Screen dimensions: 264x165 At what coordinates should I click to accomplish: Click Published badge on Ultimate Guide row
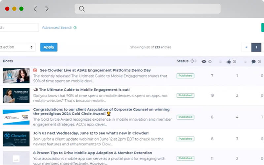[x=185, y=95]
